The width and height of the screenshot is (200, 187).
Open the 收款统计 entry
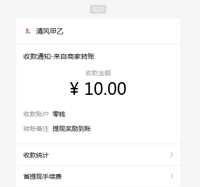pos(98,155)
